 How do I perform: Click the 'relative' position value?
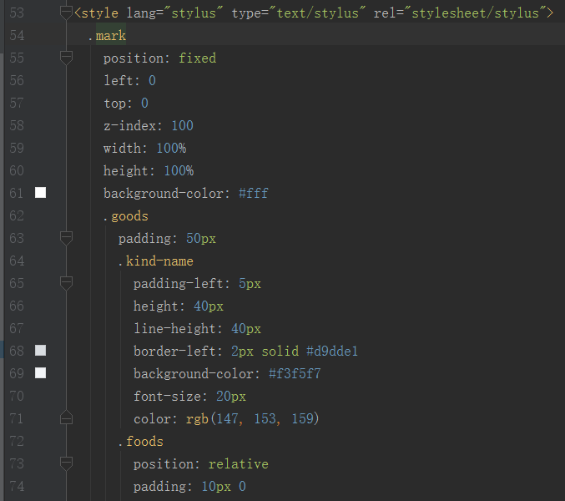pos(238,464)
